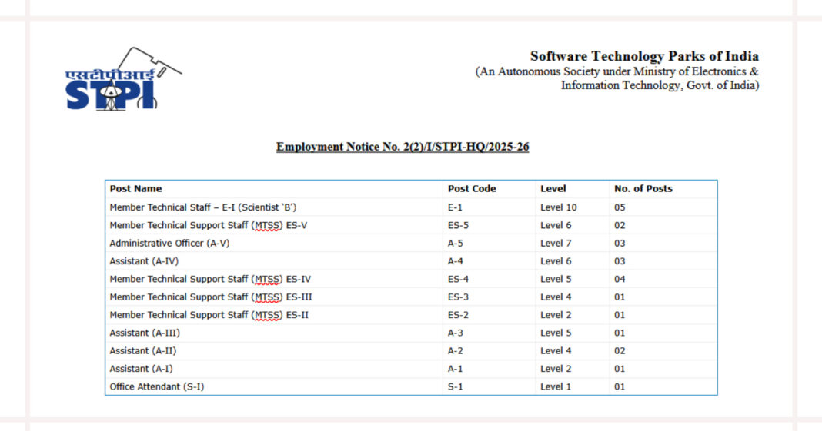Select the Ministry of Electronics subtitle text
This screenshot has height=431, width=822.
tap(617, 72)
